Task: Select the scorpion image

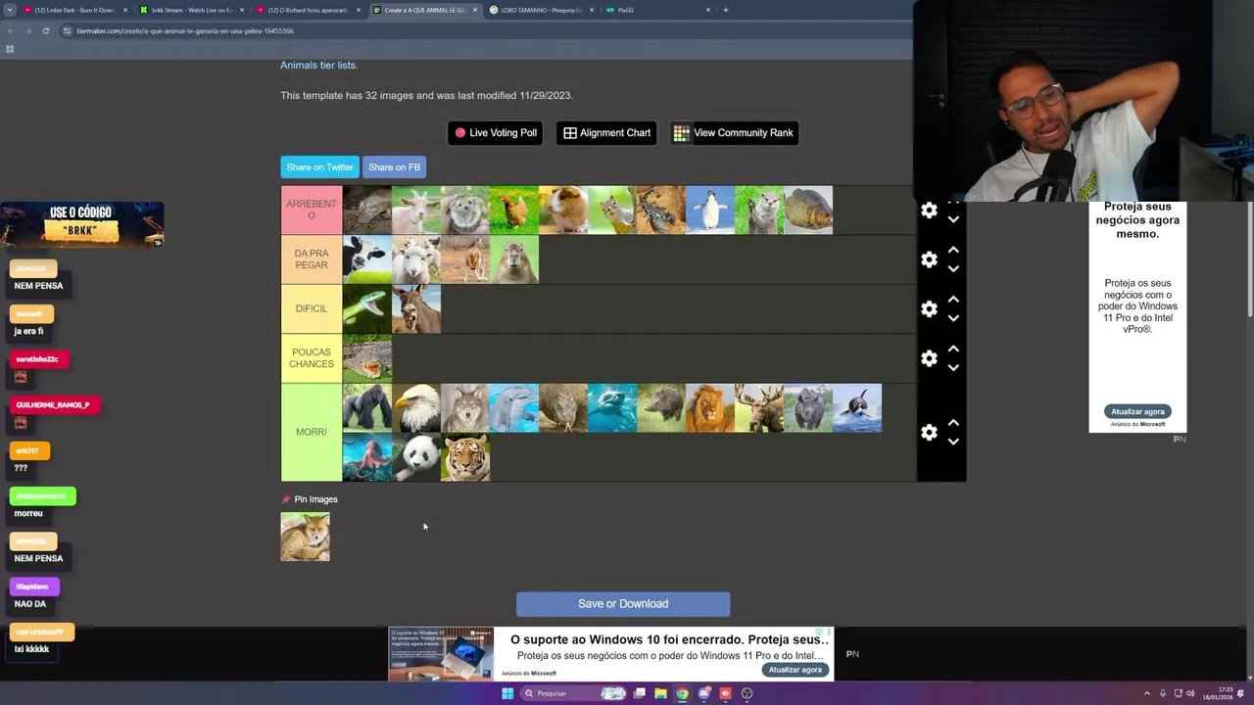Action: 661,210
